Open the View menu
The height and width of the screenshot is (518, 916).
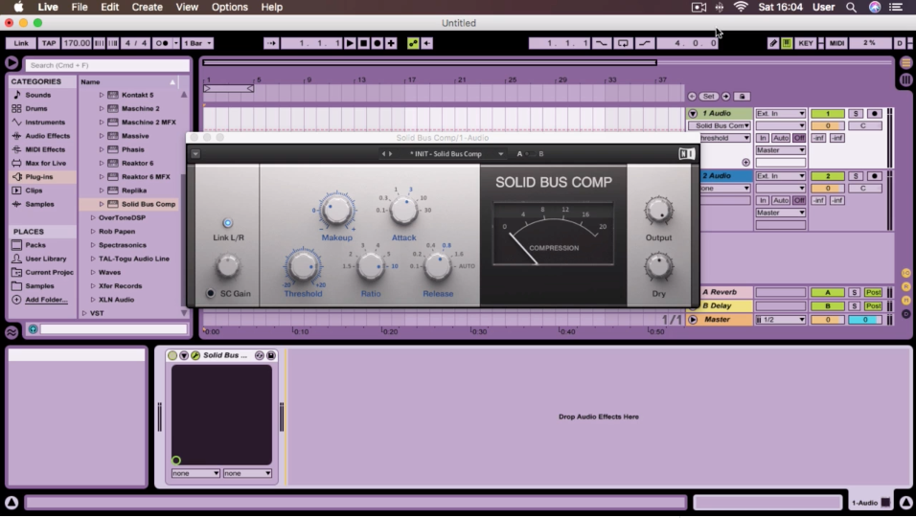[x=186, y=7]
